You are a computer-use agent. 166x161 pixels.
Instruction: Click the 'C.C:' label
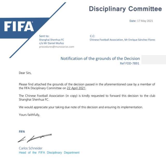(93, 36)
